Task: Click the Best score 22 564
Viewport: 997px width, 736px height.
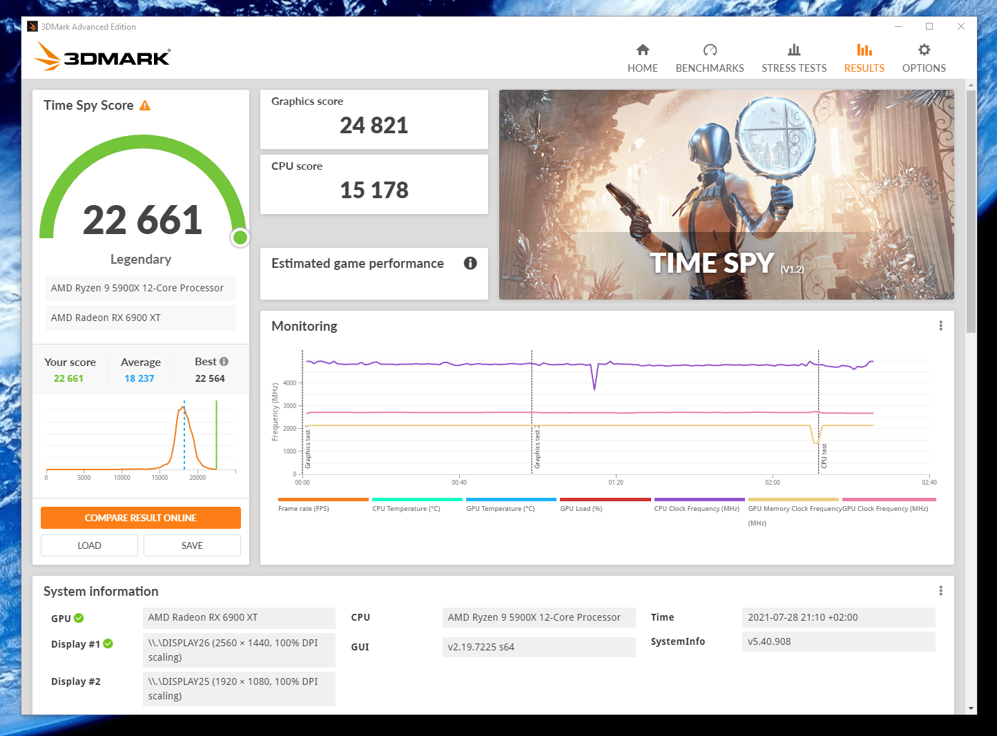Action: [x=210, y=378]
